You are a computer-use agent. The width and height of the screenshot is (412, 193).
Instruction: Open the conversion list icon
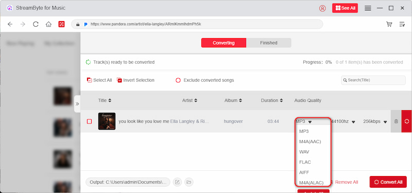[402, 24]
